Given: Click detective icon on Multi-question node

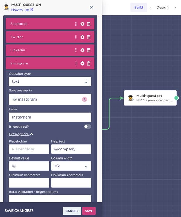Looking at the screenshot, I should coord(131,98).
